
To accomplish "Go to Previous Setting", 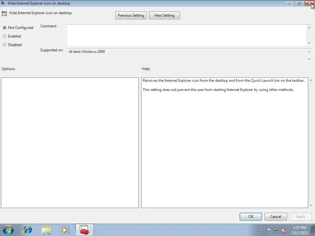I will pos(131,15).
